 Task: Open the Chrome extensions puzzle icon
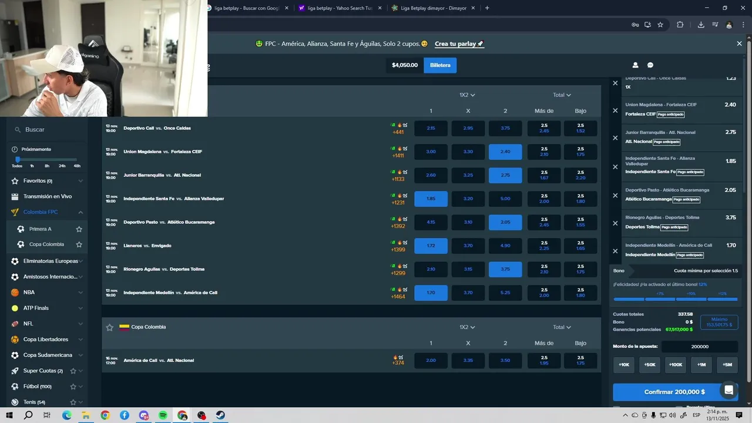[680, 25]
